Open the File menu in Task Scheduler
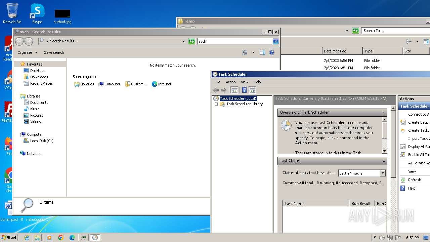The height and width of the screenshot is (242, 430). pyautogui.click(x=217, y=82)
